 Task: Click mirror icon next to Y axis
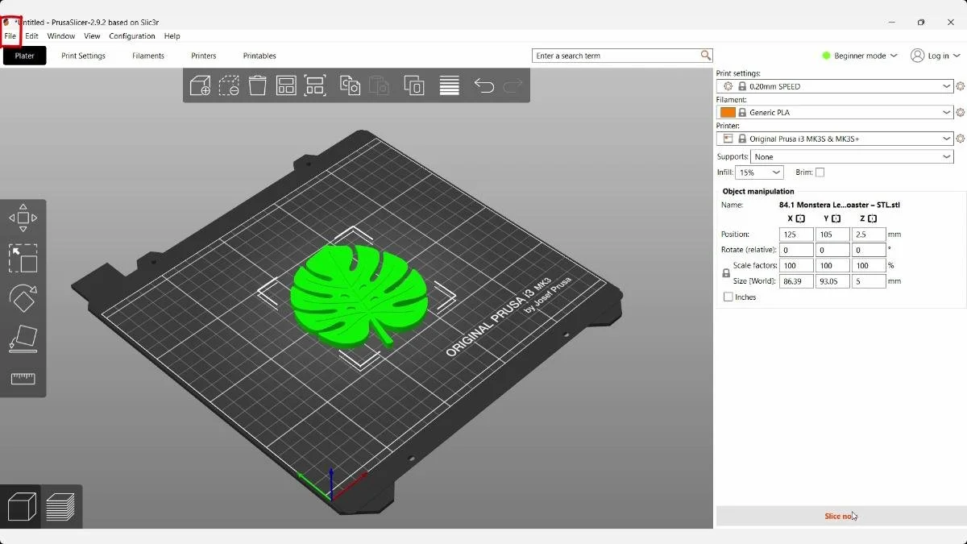point(836,218)
